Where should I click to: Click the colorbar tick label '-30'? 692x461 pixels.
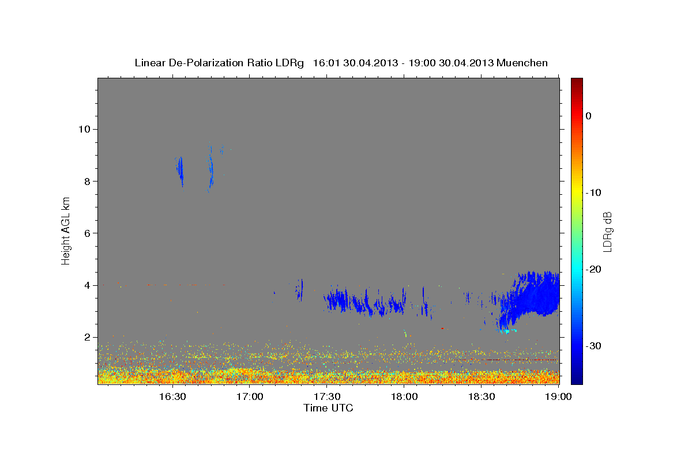[x=594, y=346]
